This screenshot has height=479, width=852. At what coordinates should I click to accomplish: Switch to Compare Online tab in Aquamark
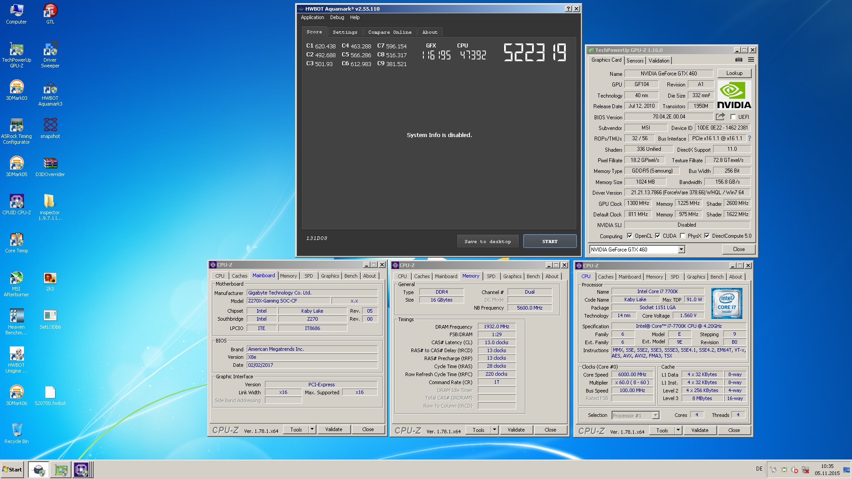pyautogui.click(x=390, y=32)
